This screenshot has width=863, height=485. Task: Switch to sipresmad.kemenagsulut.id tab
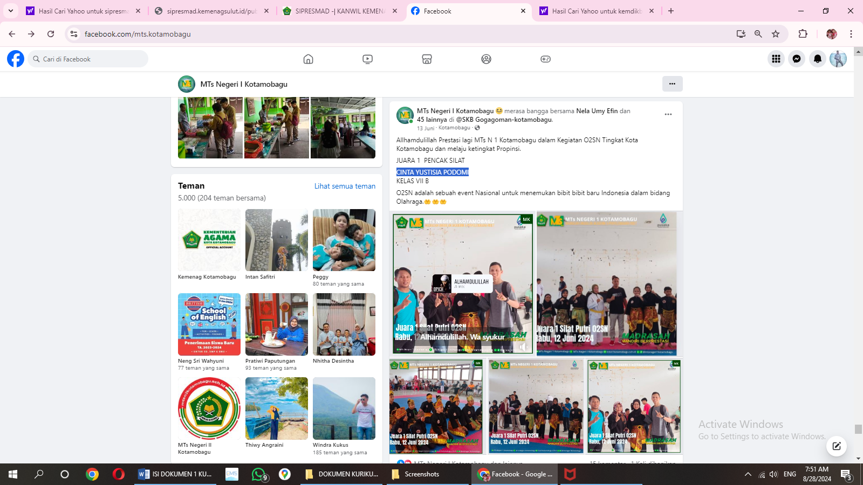tap(211, 11)
